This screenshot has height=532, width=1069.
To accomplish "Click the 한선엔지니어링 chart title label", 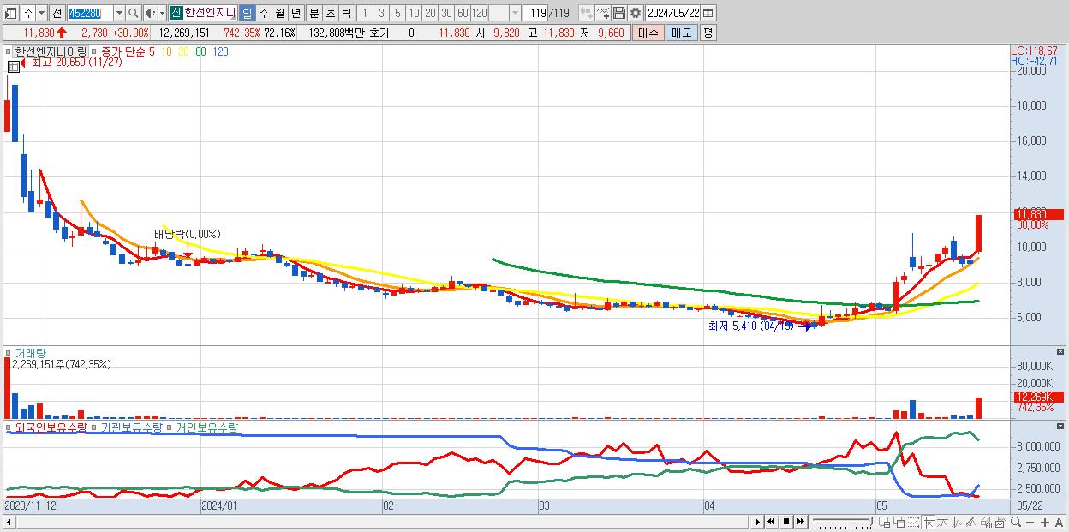I will click(51, 51).
